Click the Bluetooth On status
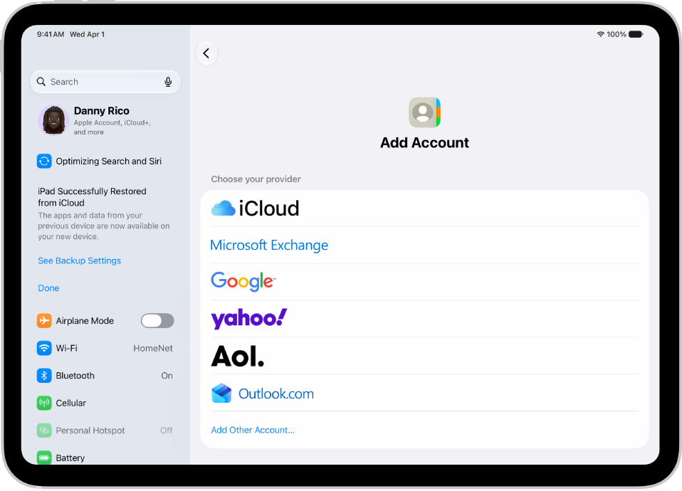Viewport: 682px width, 491px height. click(x=167, y=376)
